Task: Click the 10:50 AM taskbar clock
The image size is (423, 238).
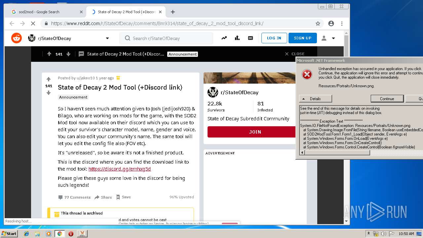Action: click(x=406, y=234)
